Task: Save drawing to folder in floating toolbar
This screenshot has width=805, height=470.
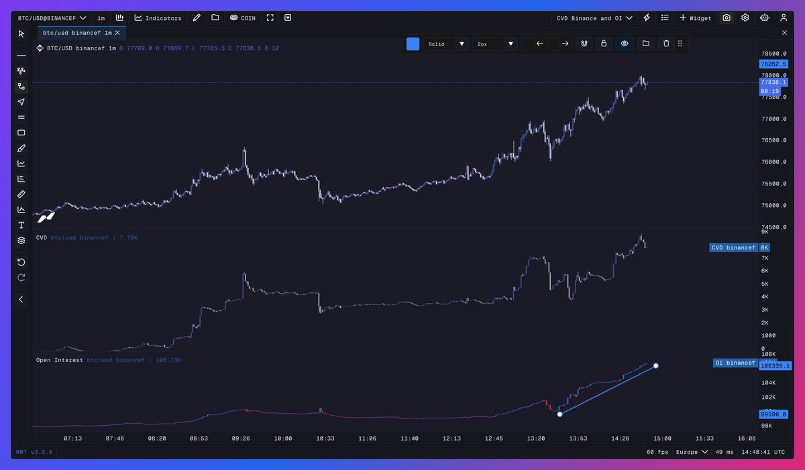Action: coord(645,44)
